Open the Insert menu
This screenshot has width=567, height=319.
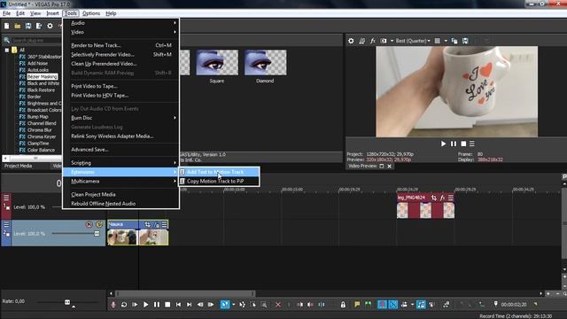(x=52, y=13)
